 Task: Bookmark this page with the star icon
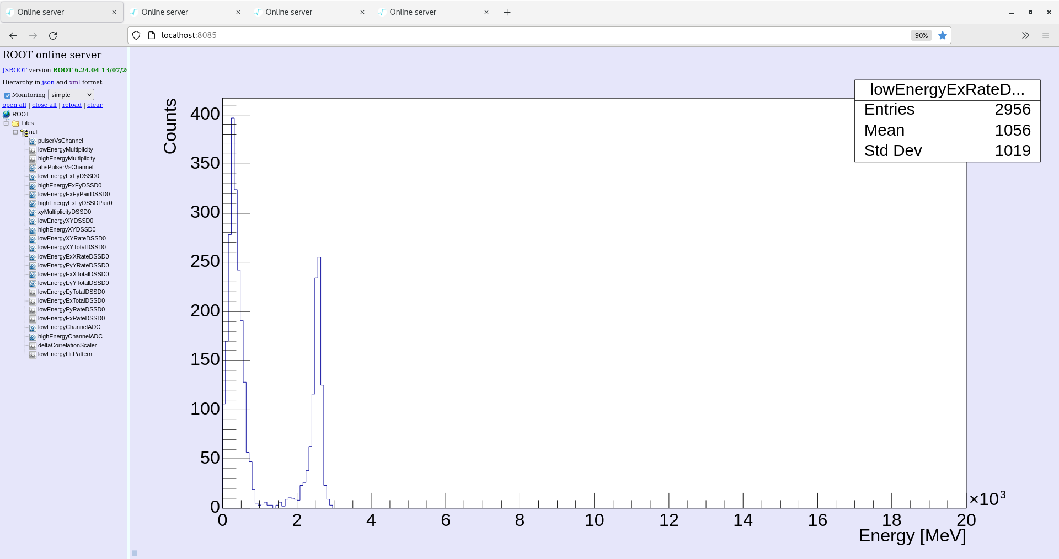click(x=943, y=35)
